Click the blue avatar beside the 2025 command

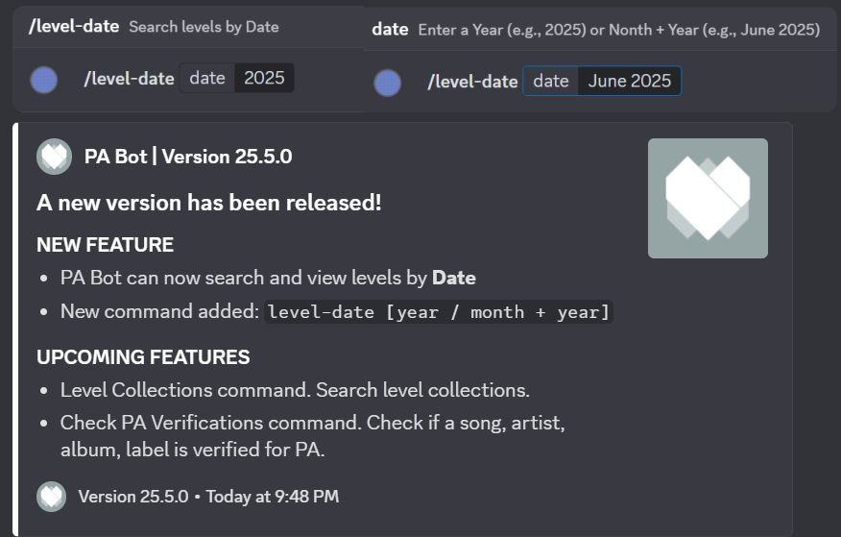(44, 80)
